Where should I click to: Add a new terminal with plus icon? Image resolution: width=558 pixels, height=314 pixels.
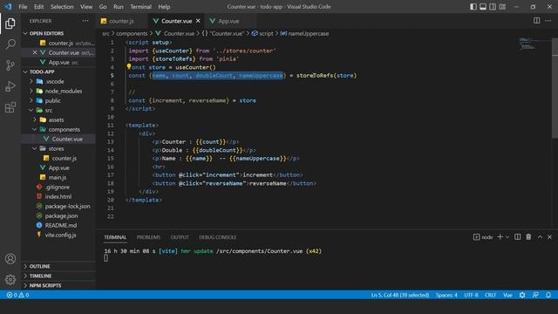pos(500,236)
